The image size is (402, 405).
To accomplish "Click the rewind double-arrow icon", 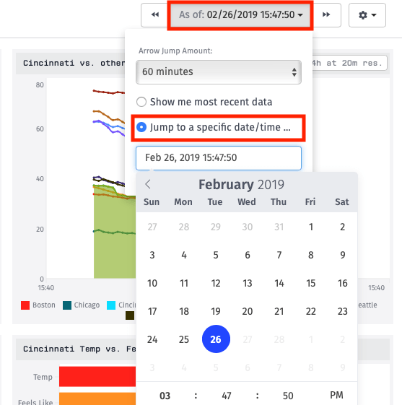I will (155, 14).
